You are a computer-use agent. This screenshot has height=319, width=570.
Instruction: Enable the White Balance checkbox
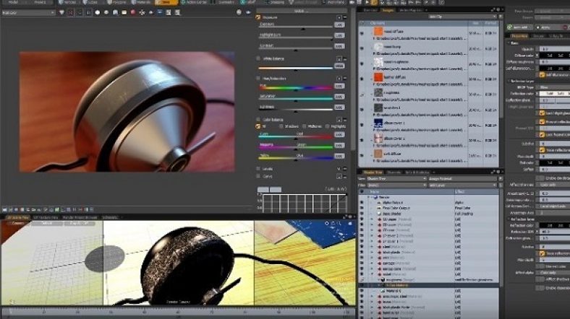click(258, 57)
